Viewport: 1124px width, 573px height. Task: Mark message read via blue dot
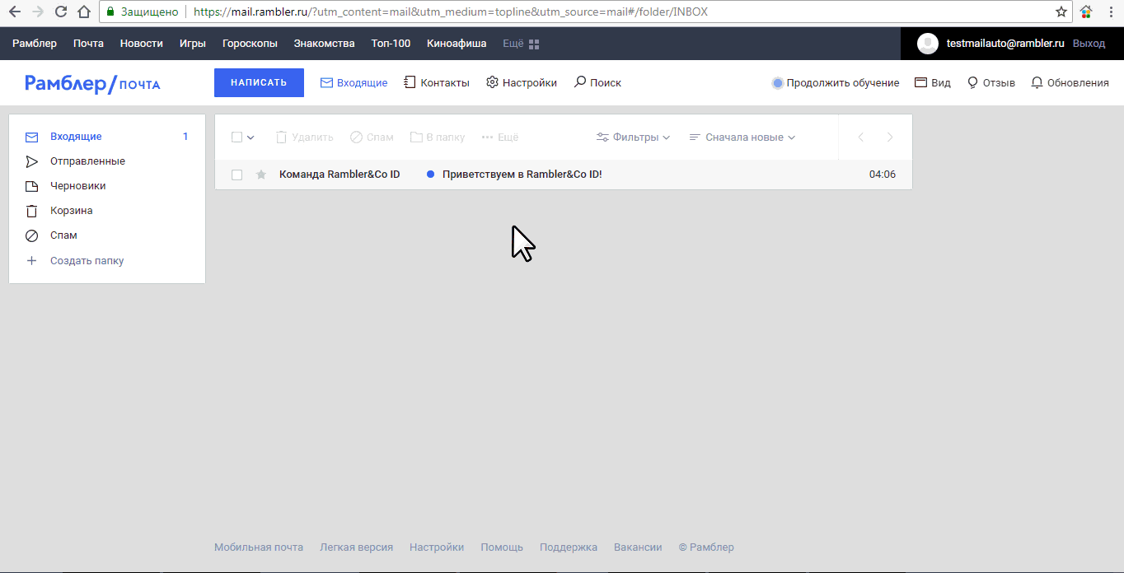[430, 175]
